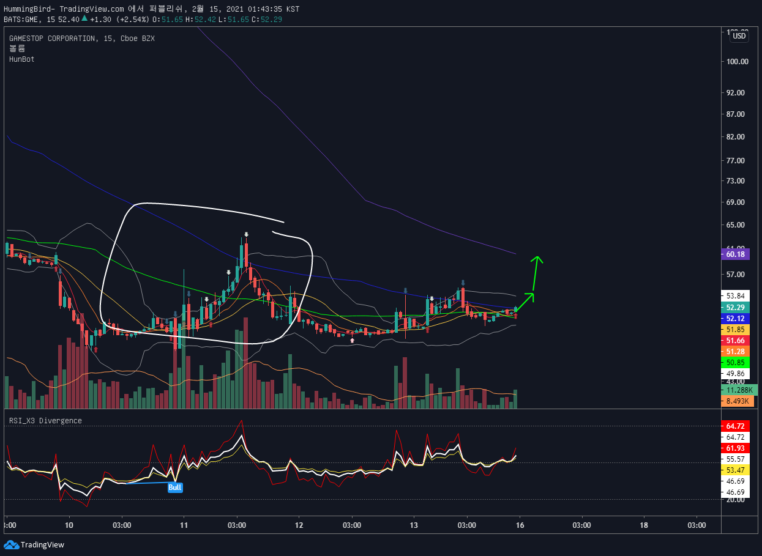Viewport: 762px width, 556px height.
Task: Click the yellow 53.47 RSI tag
Action: [x=736, y=470]
